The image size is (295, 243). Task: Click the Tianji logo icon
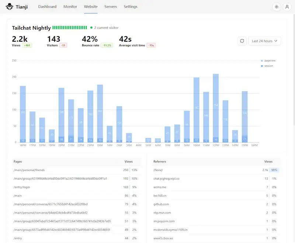10,7
